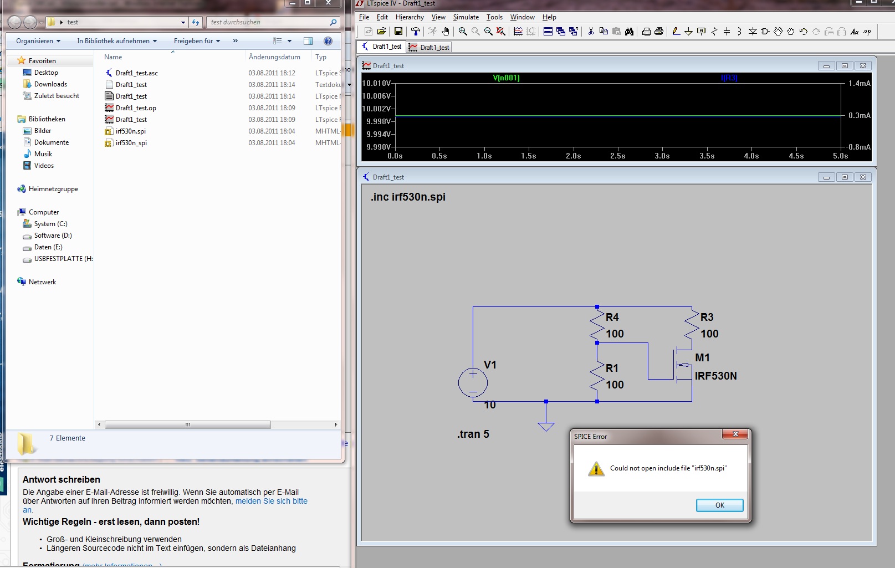Open the 'Freigeben für' dropdown
This screenshot has width=895, height=568.
tap(197, 41)
